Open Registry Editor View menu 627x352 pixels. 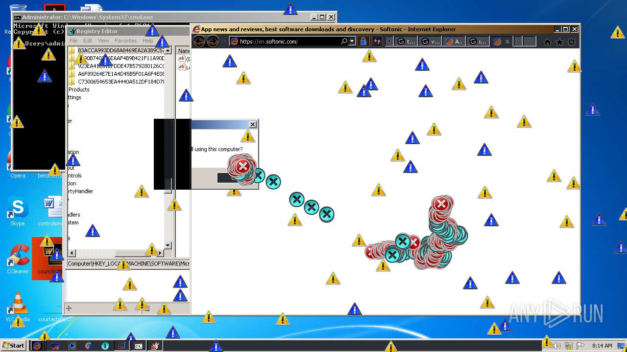pos(103,41)
